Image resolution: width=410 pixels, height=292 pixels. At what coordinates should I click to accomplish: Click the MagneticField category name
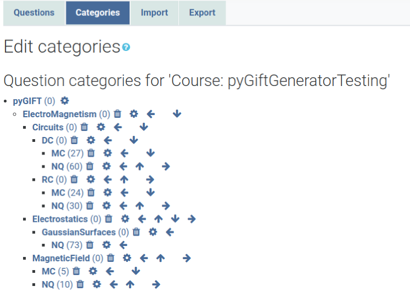61,258
